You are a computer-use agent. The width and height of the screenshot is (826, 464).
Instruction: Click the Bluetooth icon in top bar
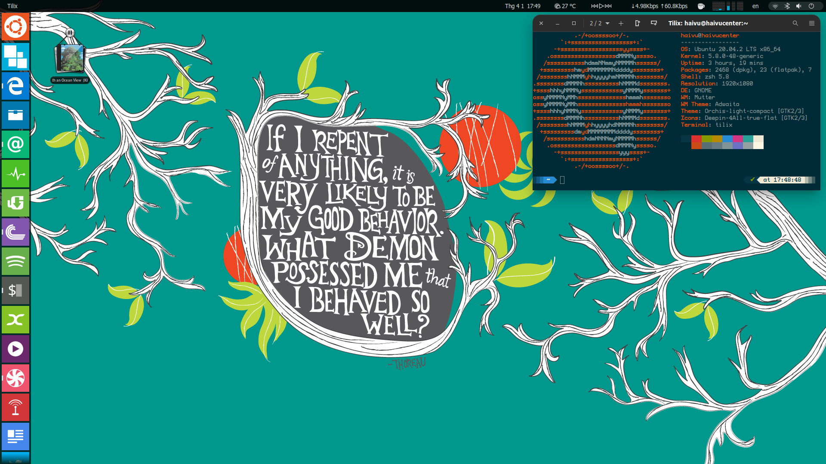787,6
